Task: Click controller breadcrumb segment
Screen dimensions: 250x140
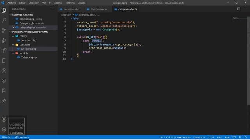Action: click(x=66, y=15)
